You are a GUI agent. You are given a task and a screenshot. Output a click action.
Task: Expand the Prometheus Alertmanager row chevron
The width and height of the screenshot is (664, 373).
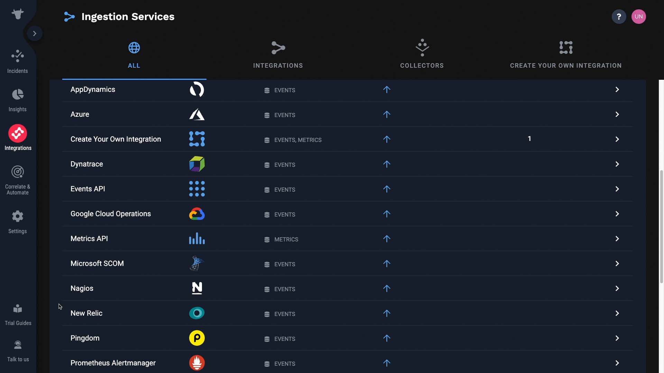pos(617,363)
